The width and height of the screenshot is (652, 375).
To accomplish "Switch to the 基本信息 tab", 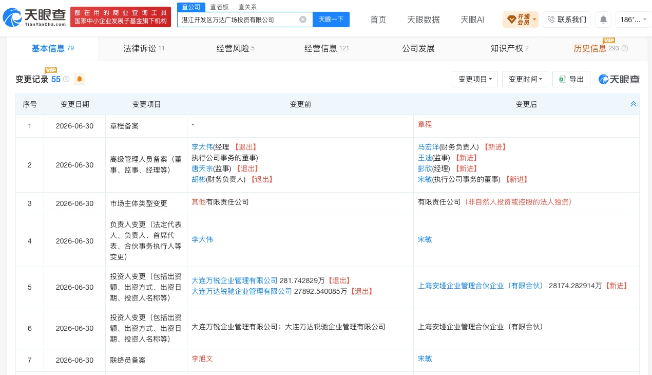I will pyautogui.click(x=52, y=48).
